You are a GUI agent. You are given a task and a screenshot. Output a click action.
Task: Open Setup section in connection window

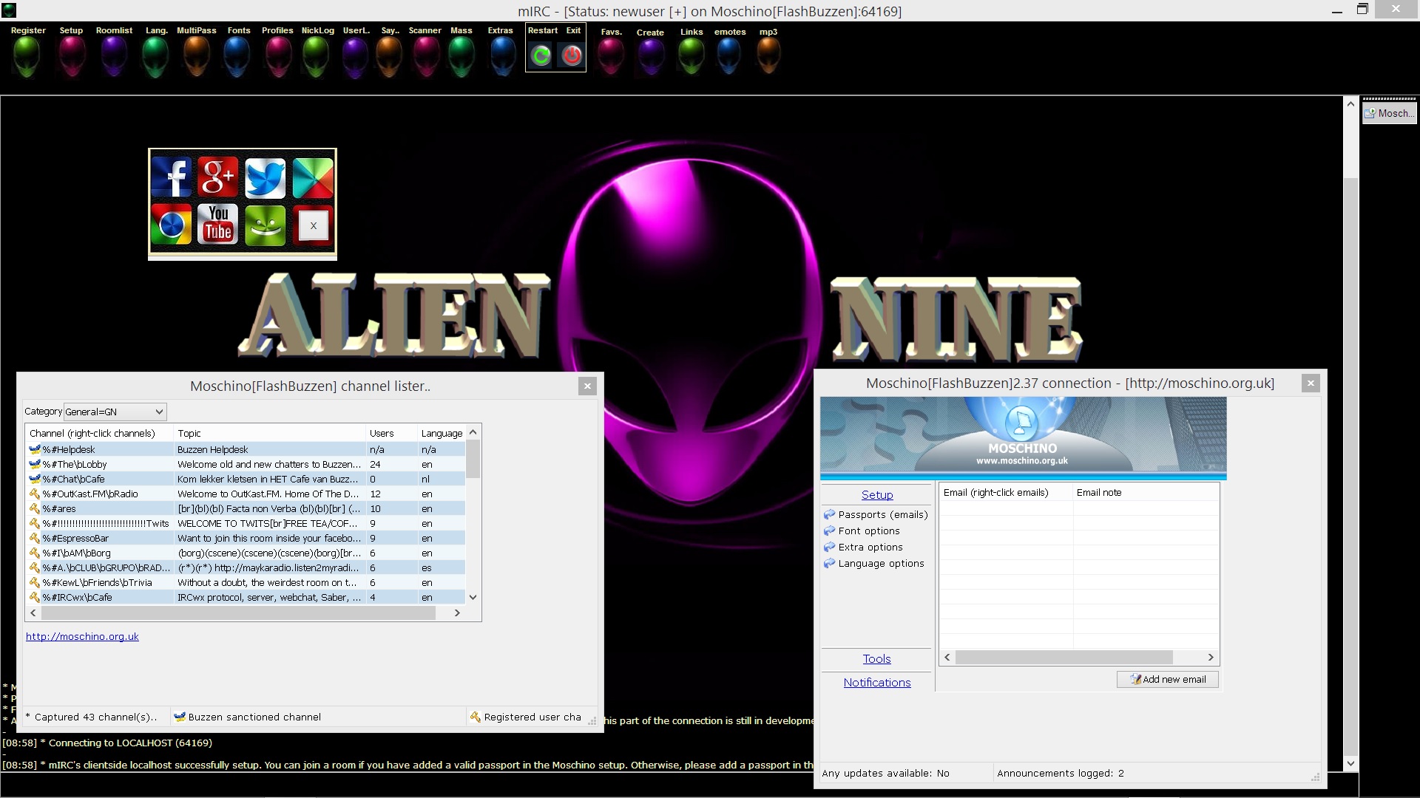pyautogui.click(x=877, y=495)
